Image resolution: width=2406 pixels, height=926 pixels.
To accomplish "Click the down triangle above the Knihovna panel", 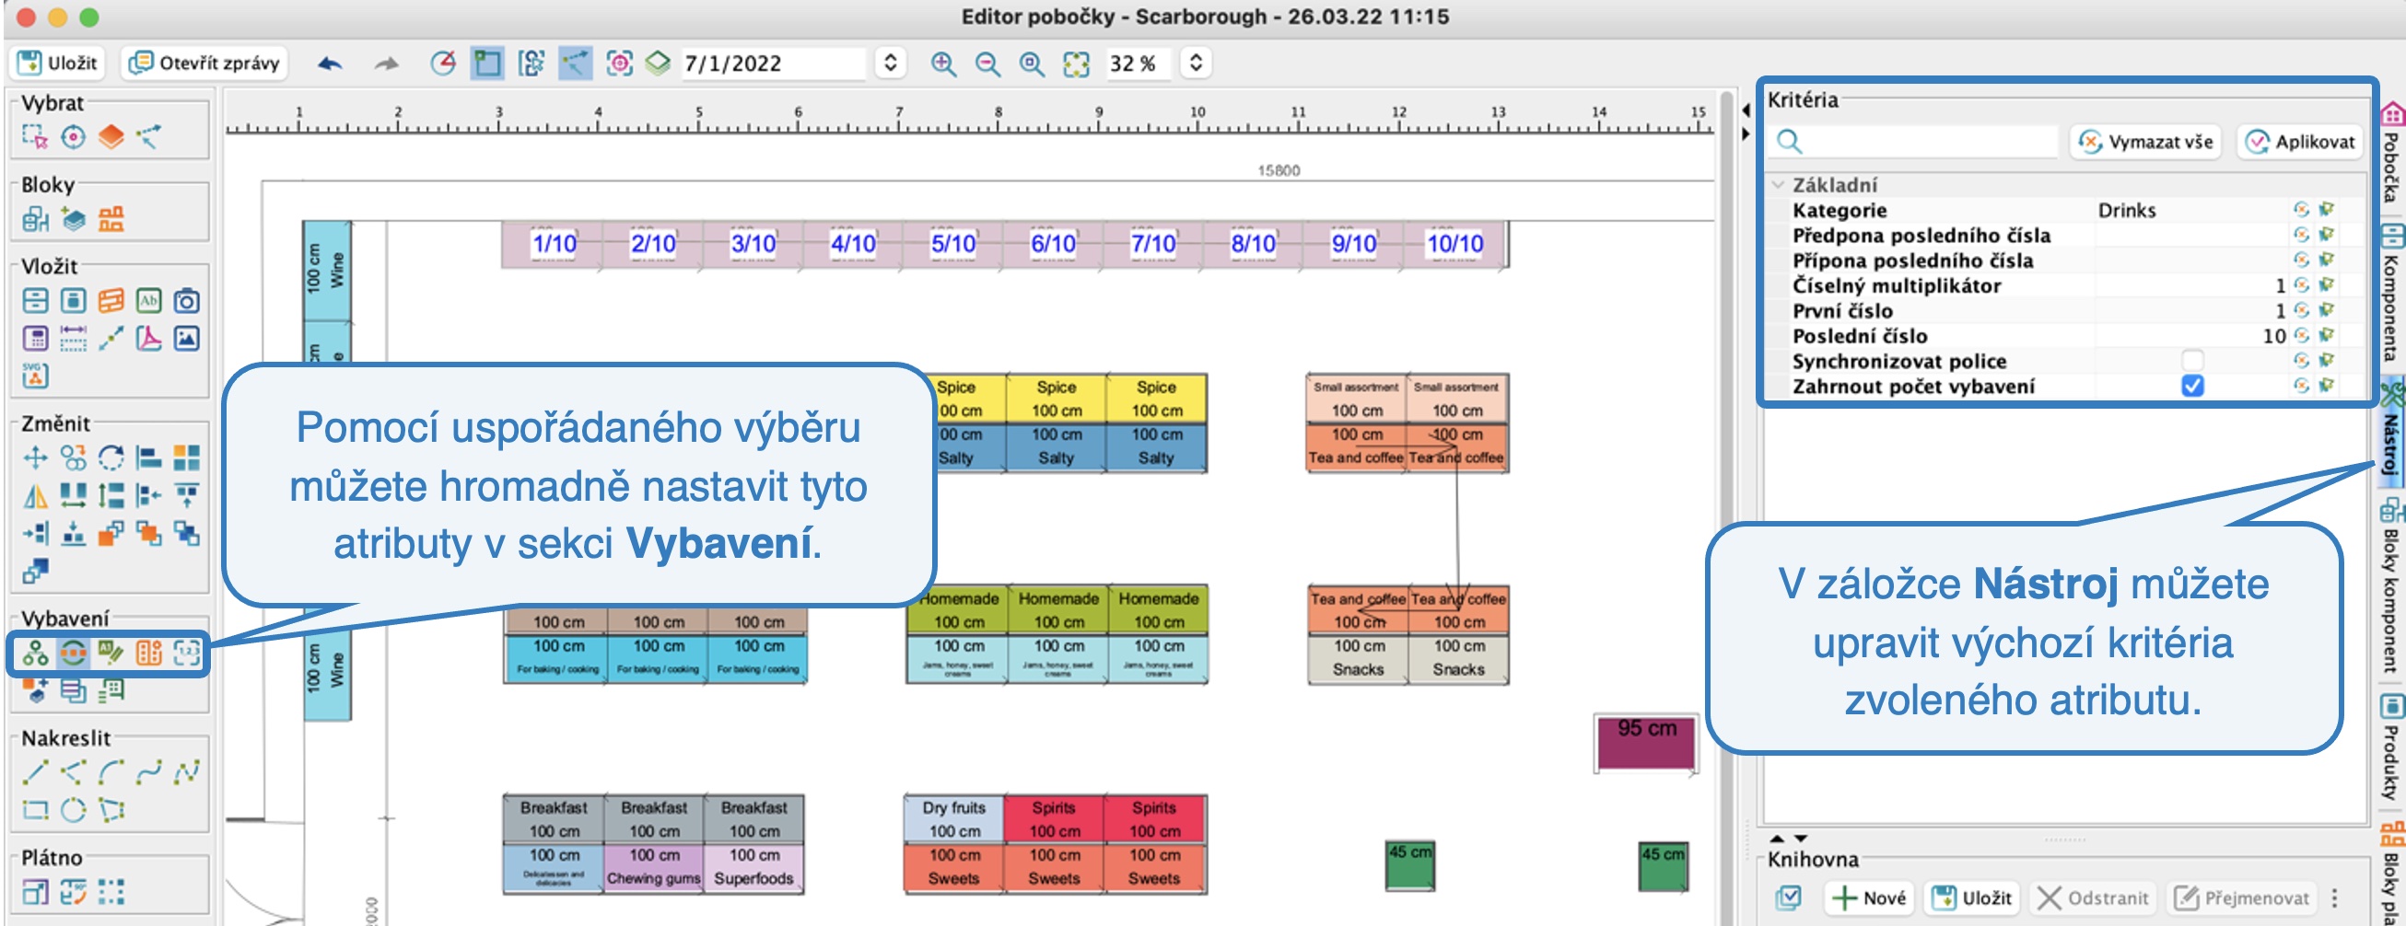I will click(x=1801, y=839).
